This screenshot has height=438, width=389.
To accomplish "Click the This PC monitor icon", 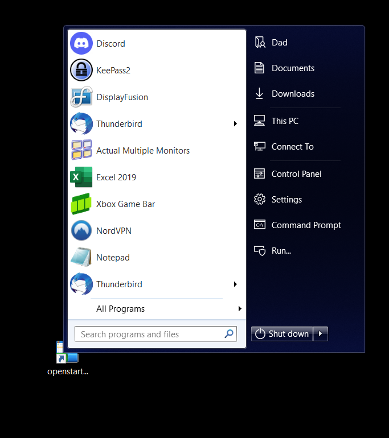I will point(259,121).
